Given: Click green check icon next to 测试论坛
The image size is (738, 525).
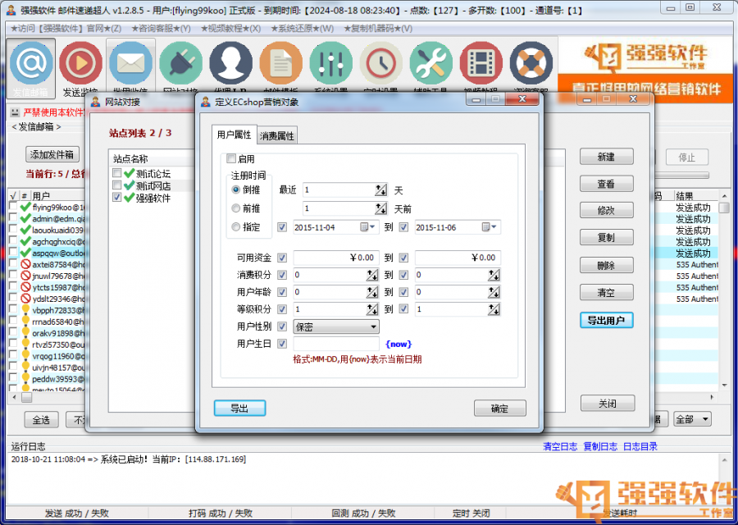Looking at the screenshot, I should click(x=130, y=173).
